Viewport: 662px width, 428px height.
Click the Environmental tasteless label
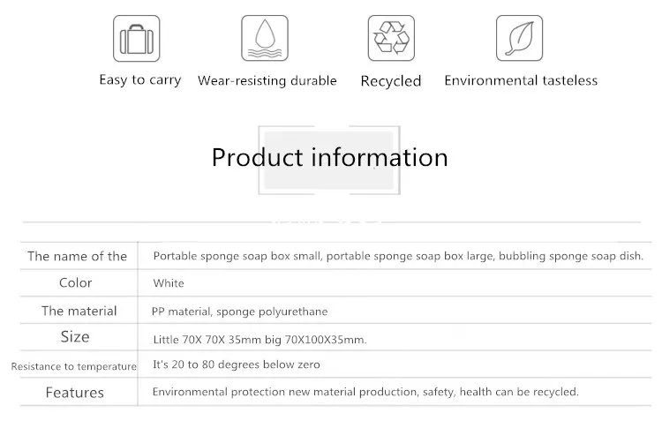[521, 81]
